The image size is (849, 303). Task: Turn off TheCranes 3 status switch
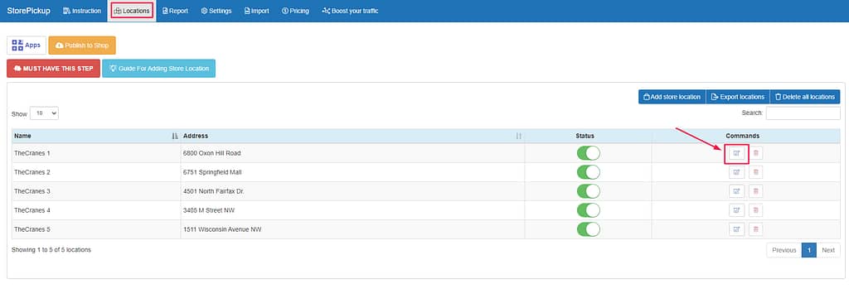[589, 191]
